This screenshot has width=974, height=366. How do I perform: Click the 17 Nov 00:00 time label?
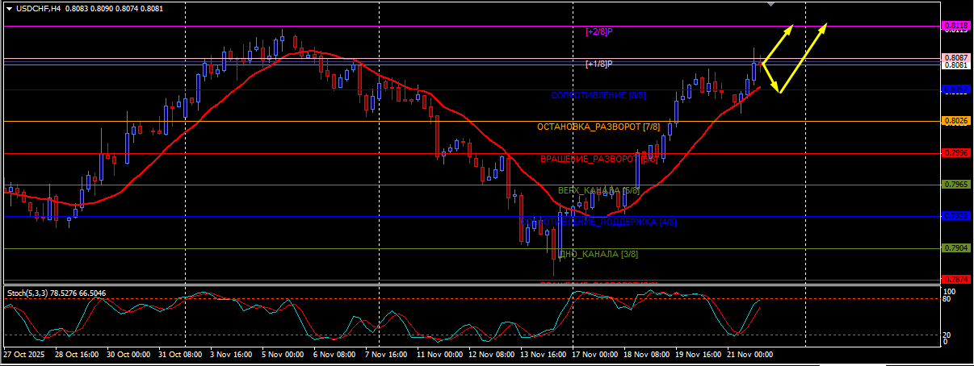click(x=596, y=354)
